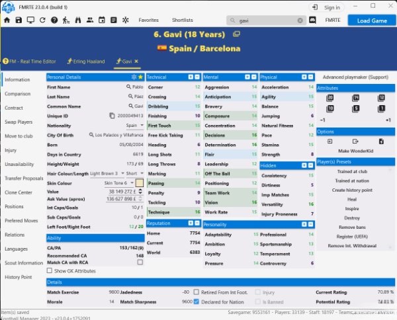
Task: Open the Shortlists menu
Action: tap(183, 20)
